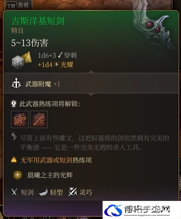This screenshot has height=219, width=181.
Task: Click the proficiency badge icon beside 此武器熟练项将解锁
Action: (x=14, y=104)
